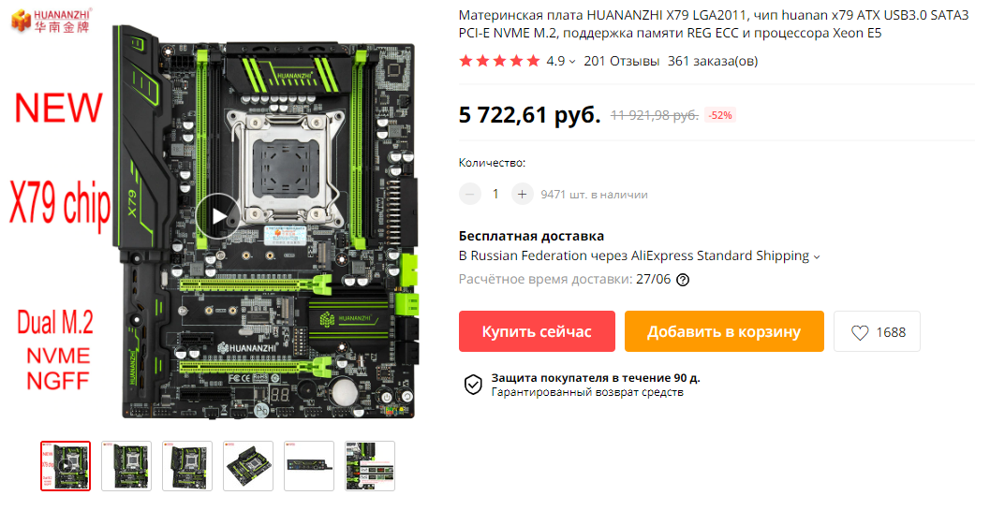The image size is (990, 510).
Task: Click the buyer protection shield icon
Action: 473,384
